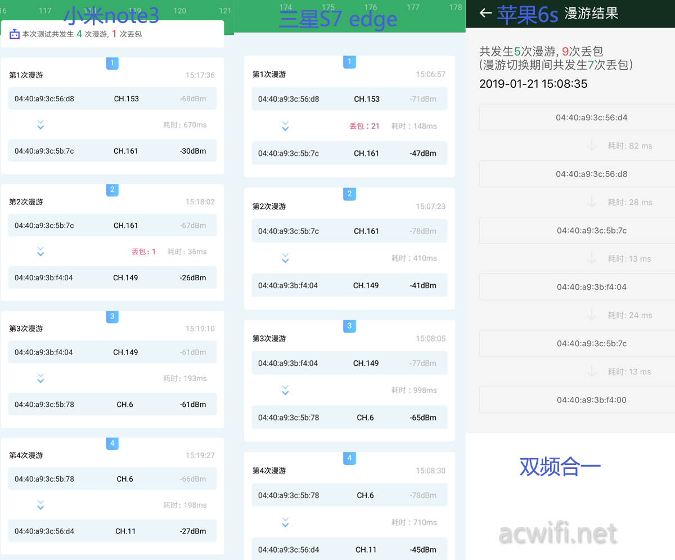Image resolution: width=675 pixels, height=560 pixels.
Task: Click the down arrow beside 耗时: 24 ms
Action: [x=591, y=315]
